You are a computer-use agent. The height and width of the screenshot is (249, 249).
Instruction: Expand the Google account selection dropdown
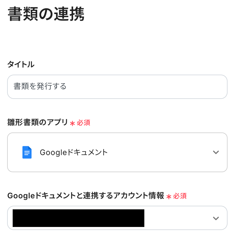coord(117,218)
